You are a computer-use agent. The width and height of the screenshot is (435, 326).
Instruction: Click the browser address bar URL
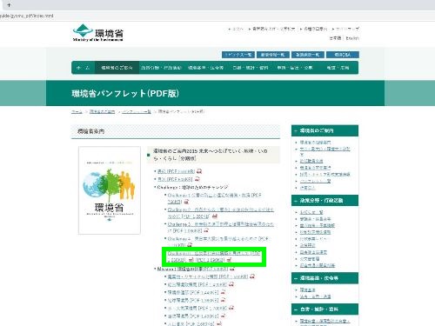27,16
